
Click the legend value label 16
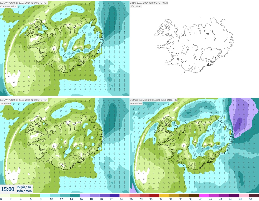[81, 199]
